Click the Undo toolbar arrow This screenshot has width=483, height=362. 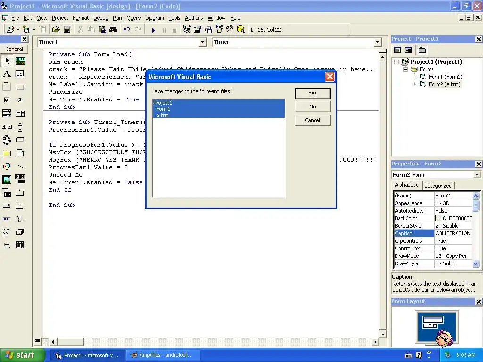pyautogui.click(x=126, y=30)
